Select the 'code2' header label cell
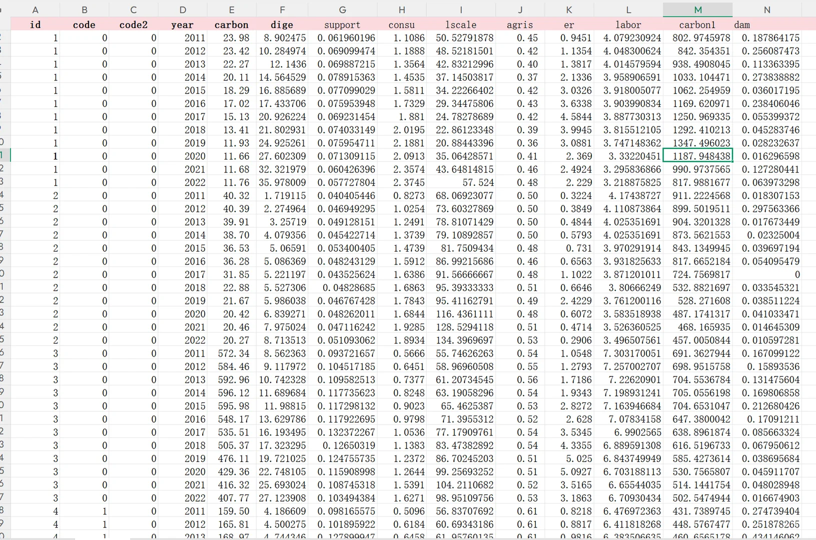Screen dimensions: 816x540 (133, 24)
